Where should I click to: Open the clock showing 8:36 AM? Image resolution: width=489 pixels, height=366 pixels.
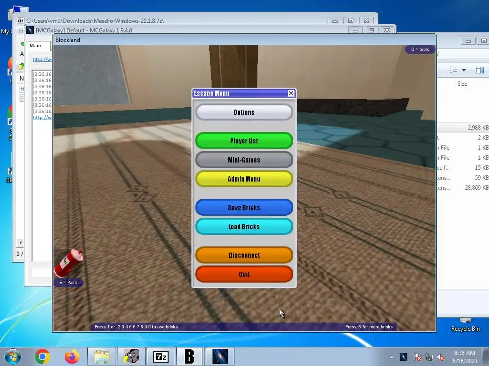click(x=465, y=357)
